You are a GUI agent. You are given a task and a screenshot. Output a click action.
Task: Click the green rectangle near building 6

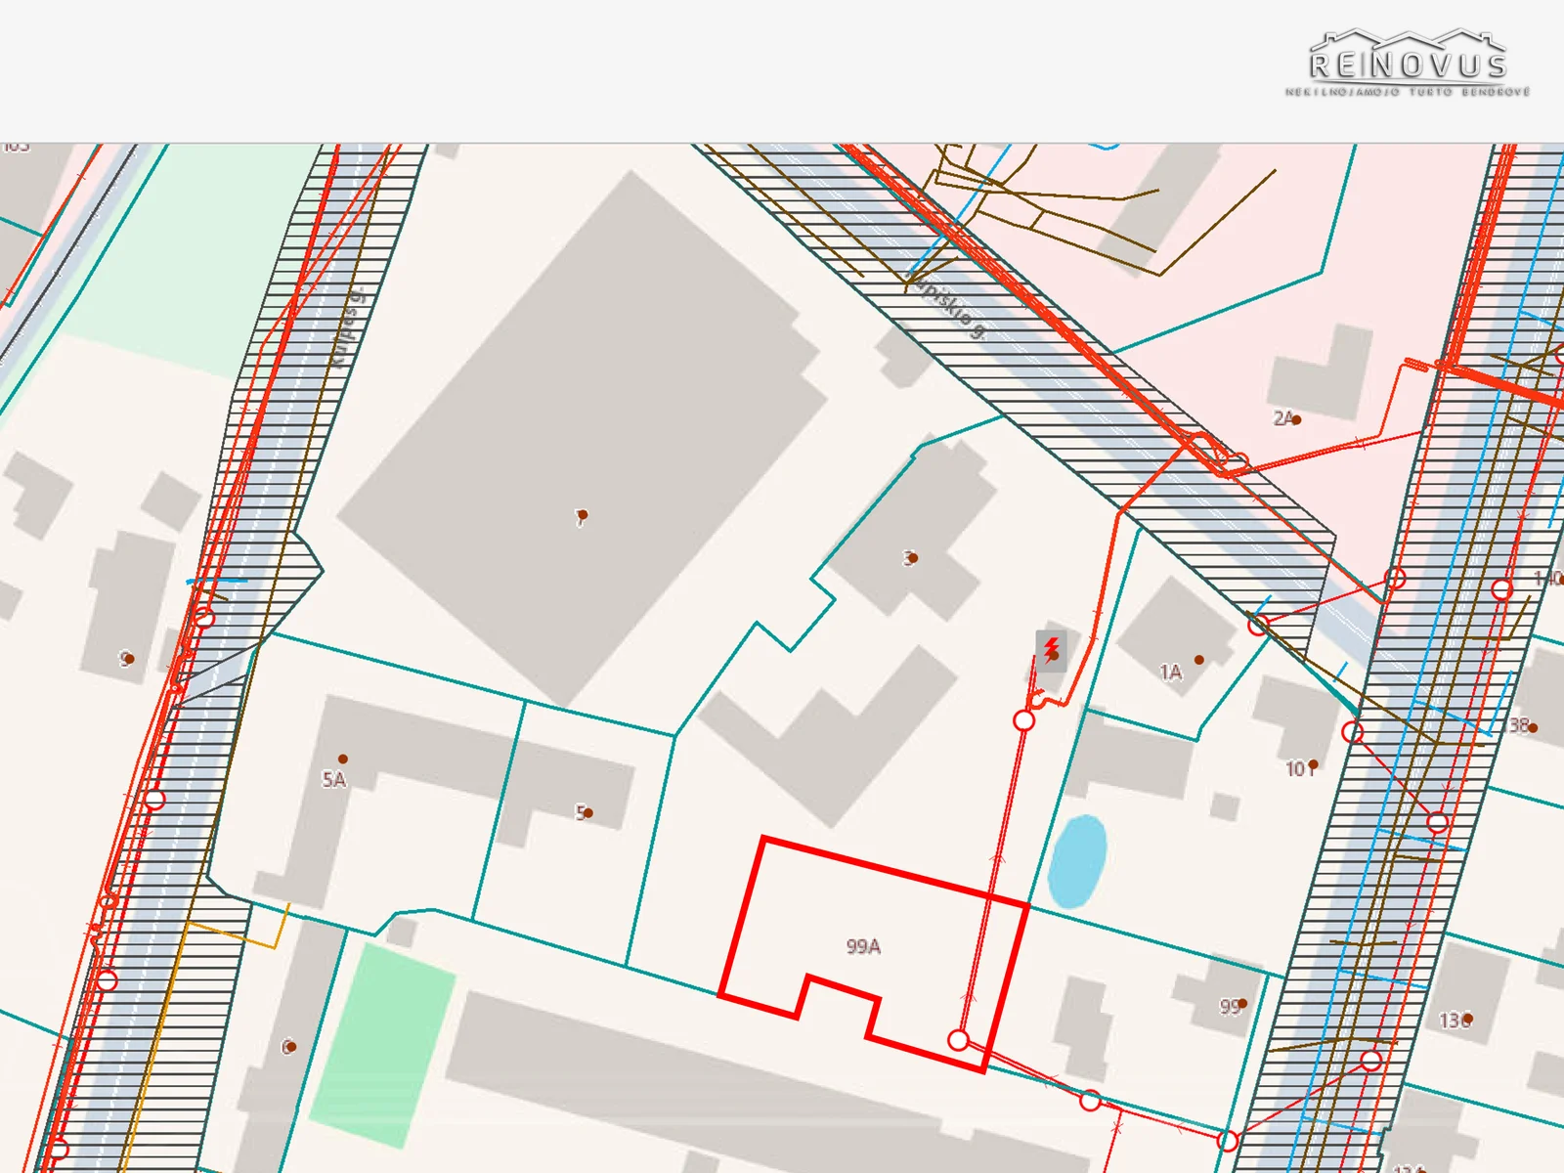(383, 1045)
